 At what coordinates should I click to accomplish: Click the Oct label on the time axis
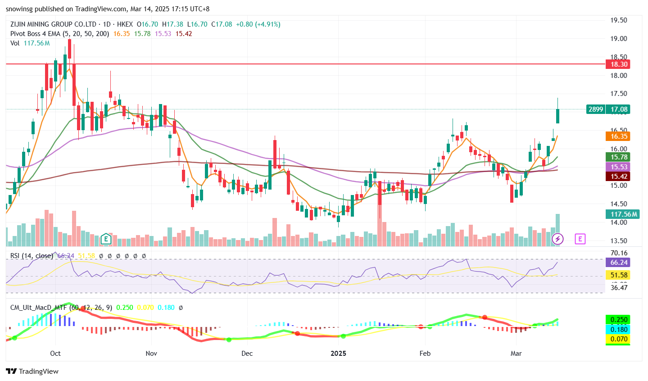55,354
